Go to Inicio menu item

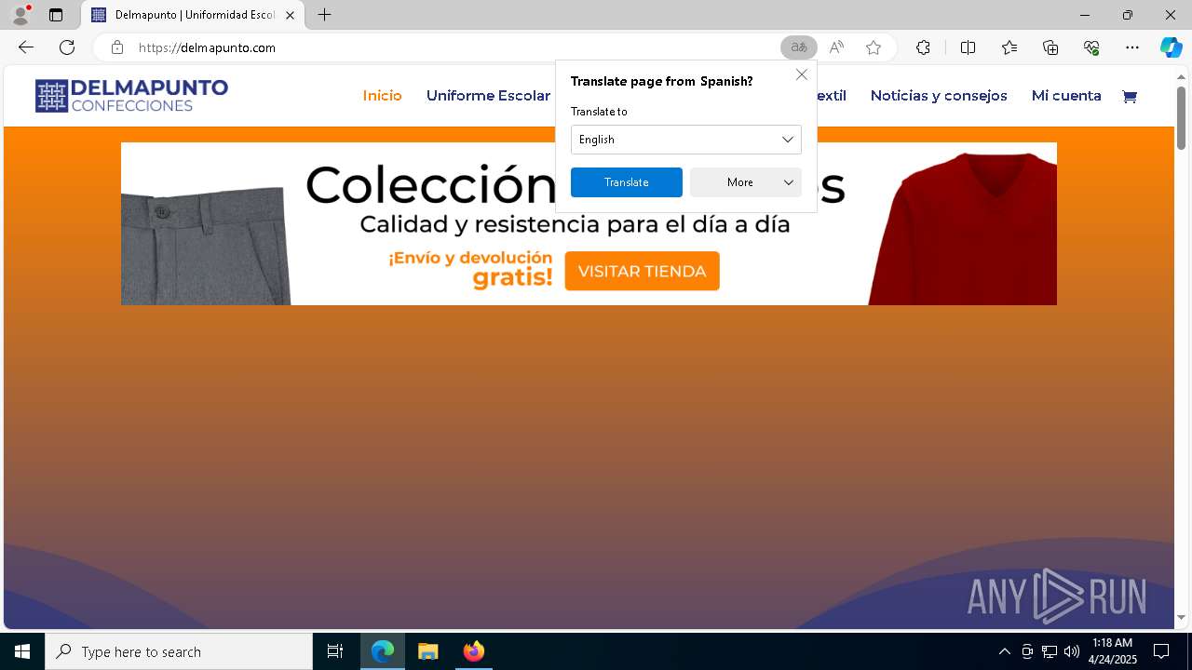click(x=382, y=96)
